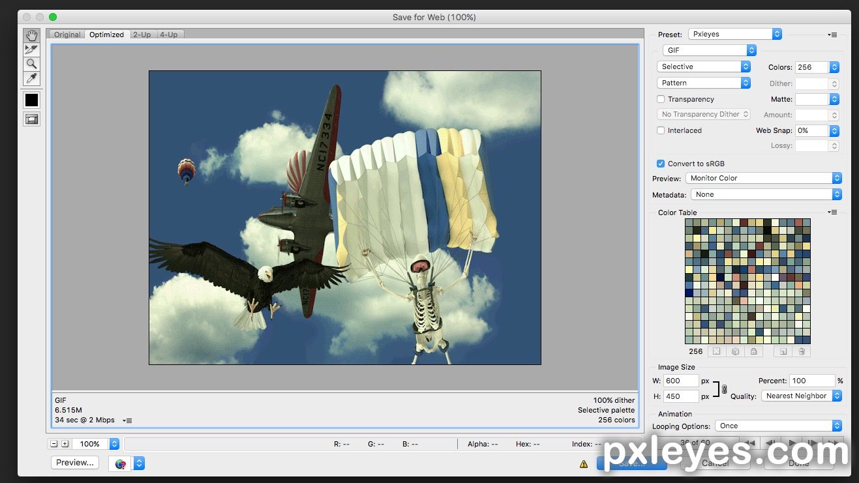Select the top-left swatch in Color Table
This screenshot has height=483, width=859.
(689, 222)
